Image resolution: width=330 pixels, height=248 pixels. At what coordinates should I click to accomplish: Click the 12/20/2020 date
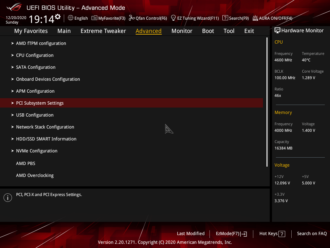[x=16, y=18]
